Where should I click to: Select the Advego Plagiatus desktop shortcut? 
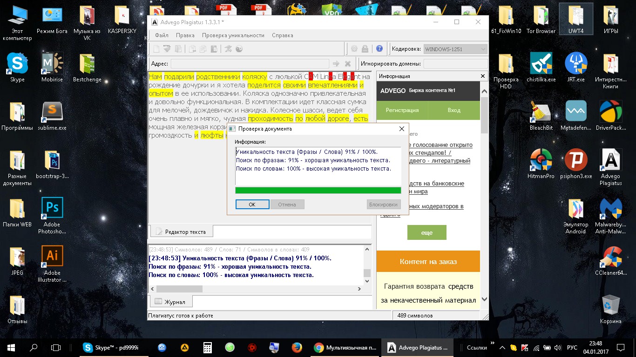610,168
